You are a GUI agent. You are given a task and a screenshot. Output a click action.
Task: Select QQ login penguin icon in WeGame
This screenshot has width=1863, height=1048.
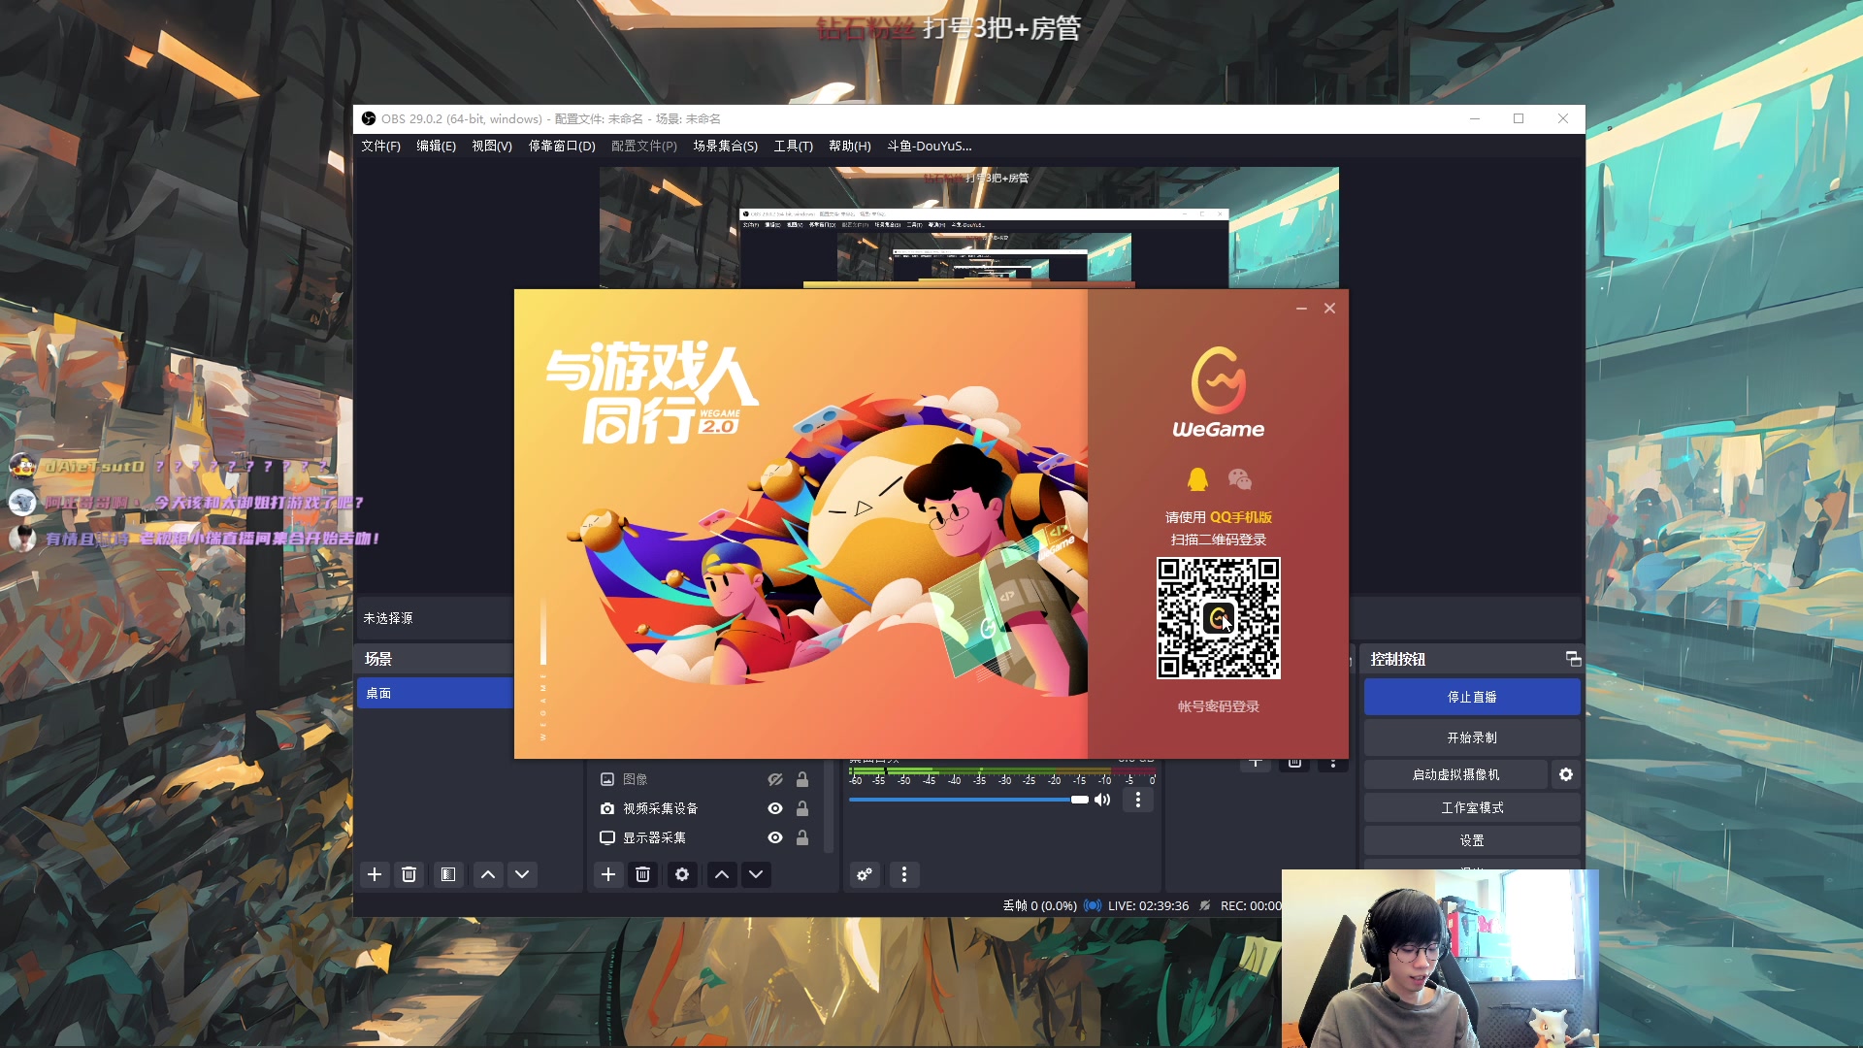pyautogui.click(x=1197, y=479)
